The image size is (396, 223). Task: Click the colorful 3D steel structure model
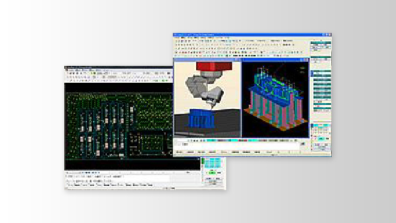(x=276, y=101)
